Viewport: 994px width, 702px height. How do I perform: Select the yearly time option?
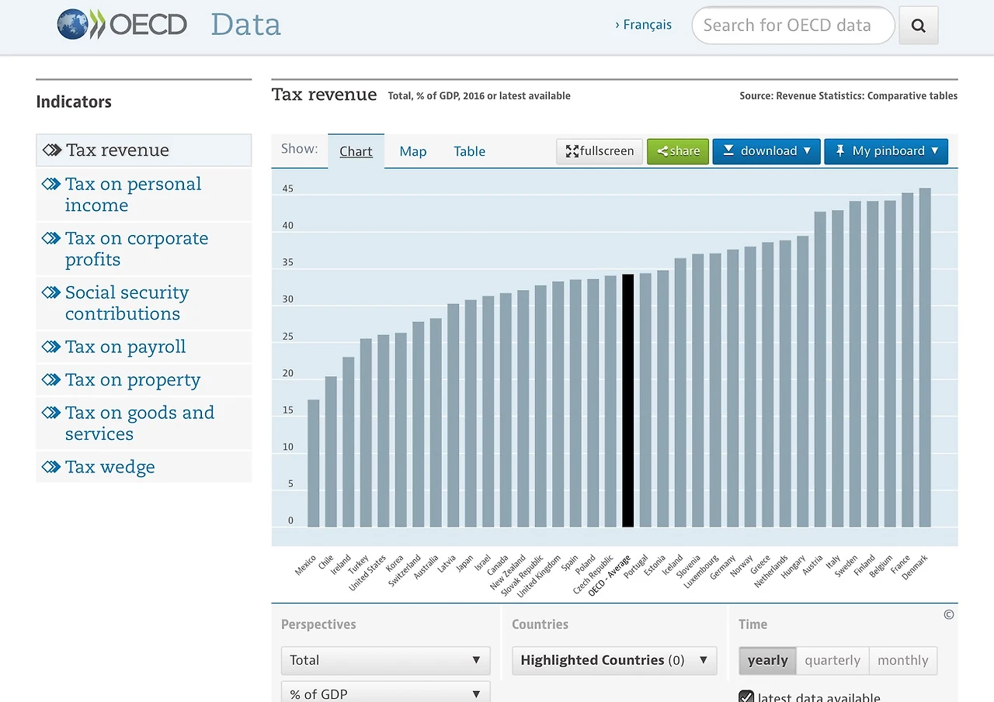click(x=768, y=660)
